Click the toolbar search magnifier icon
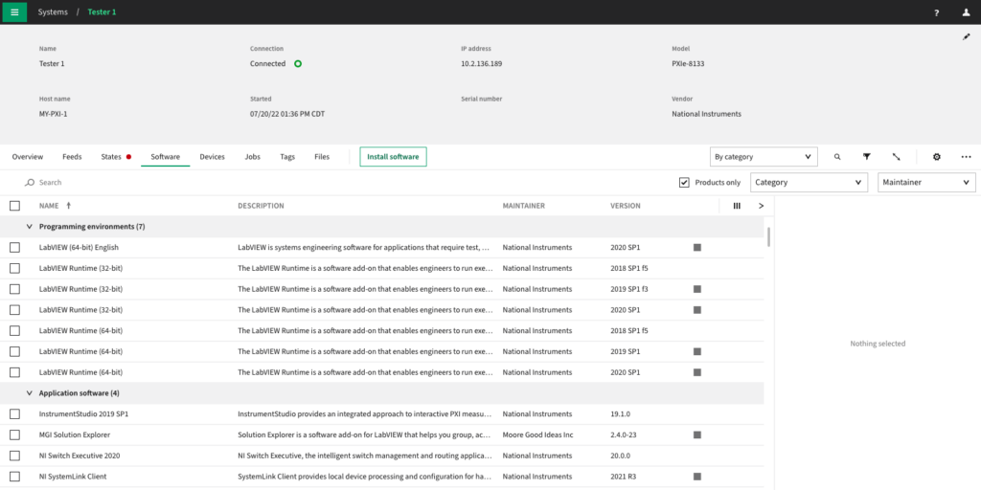Viewport: 981px width, 490px height. tap(837, 157)
